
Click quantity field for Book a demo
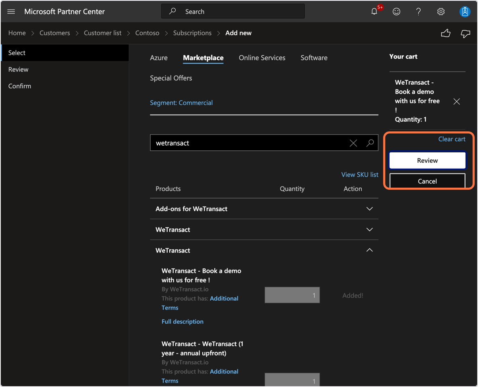(292, 295)
